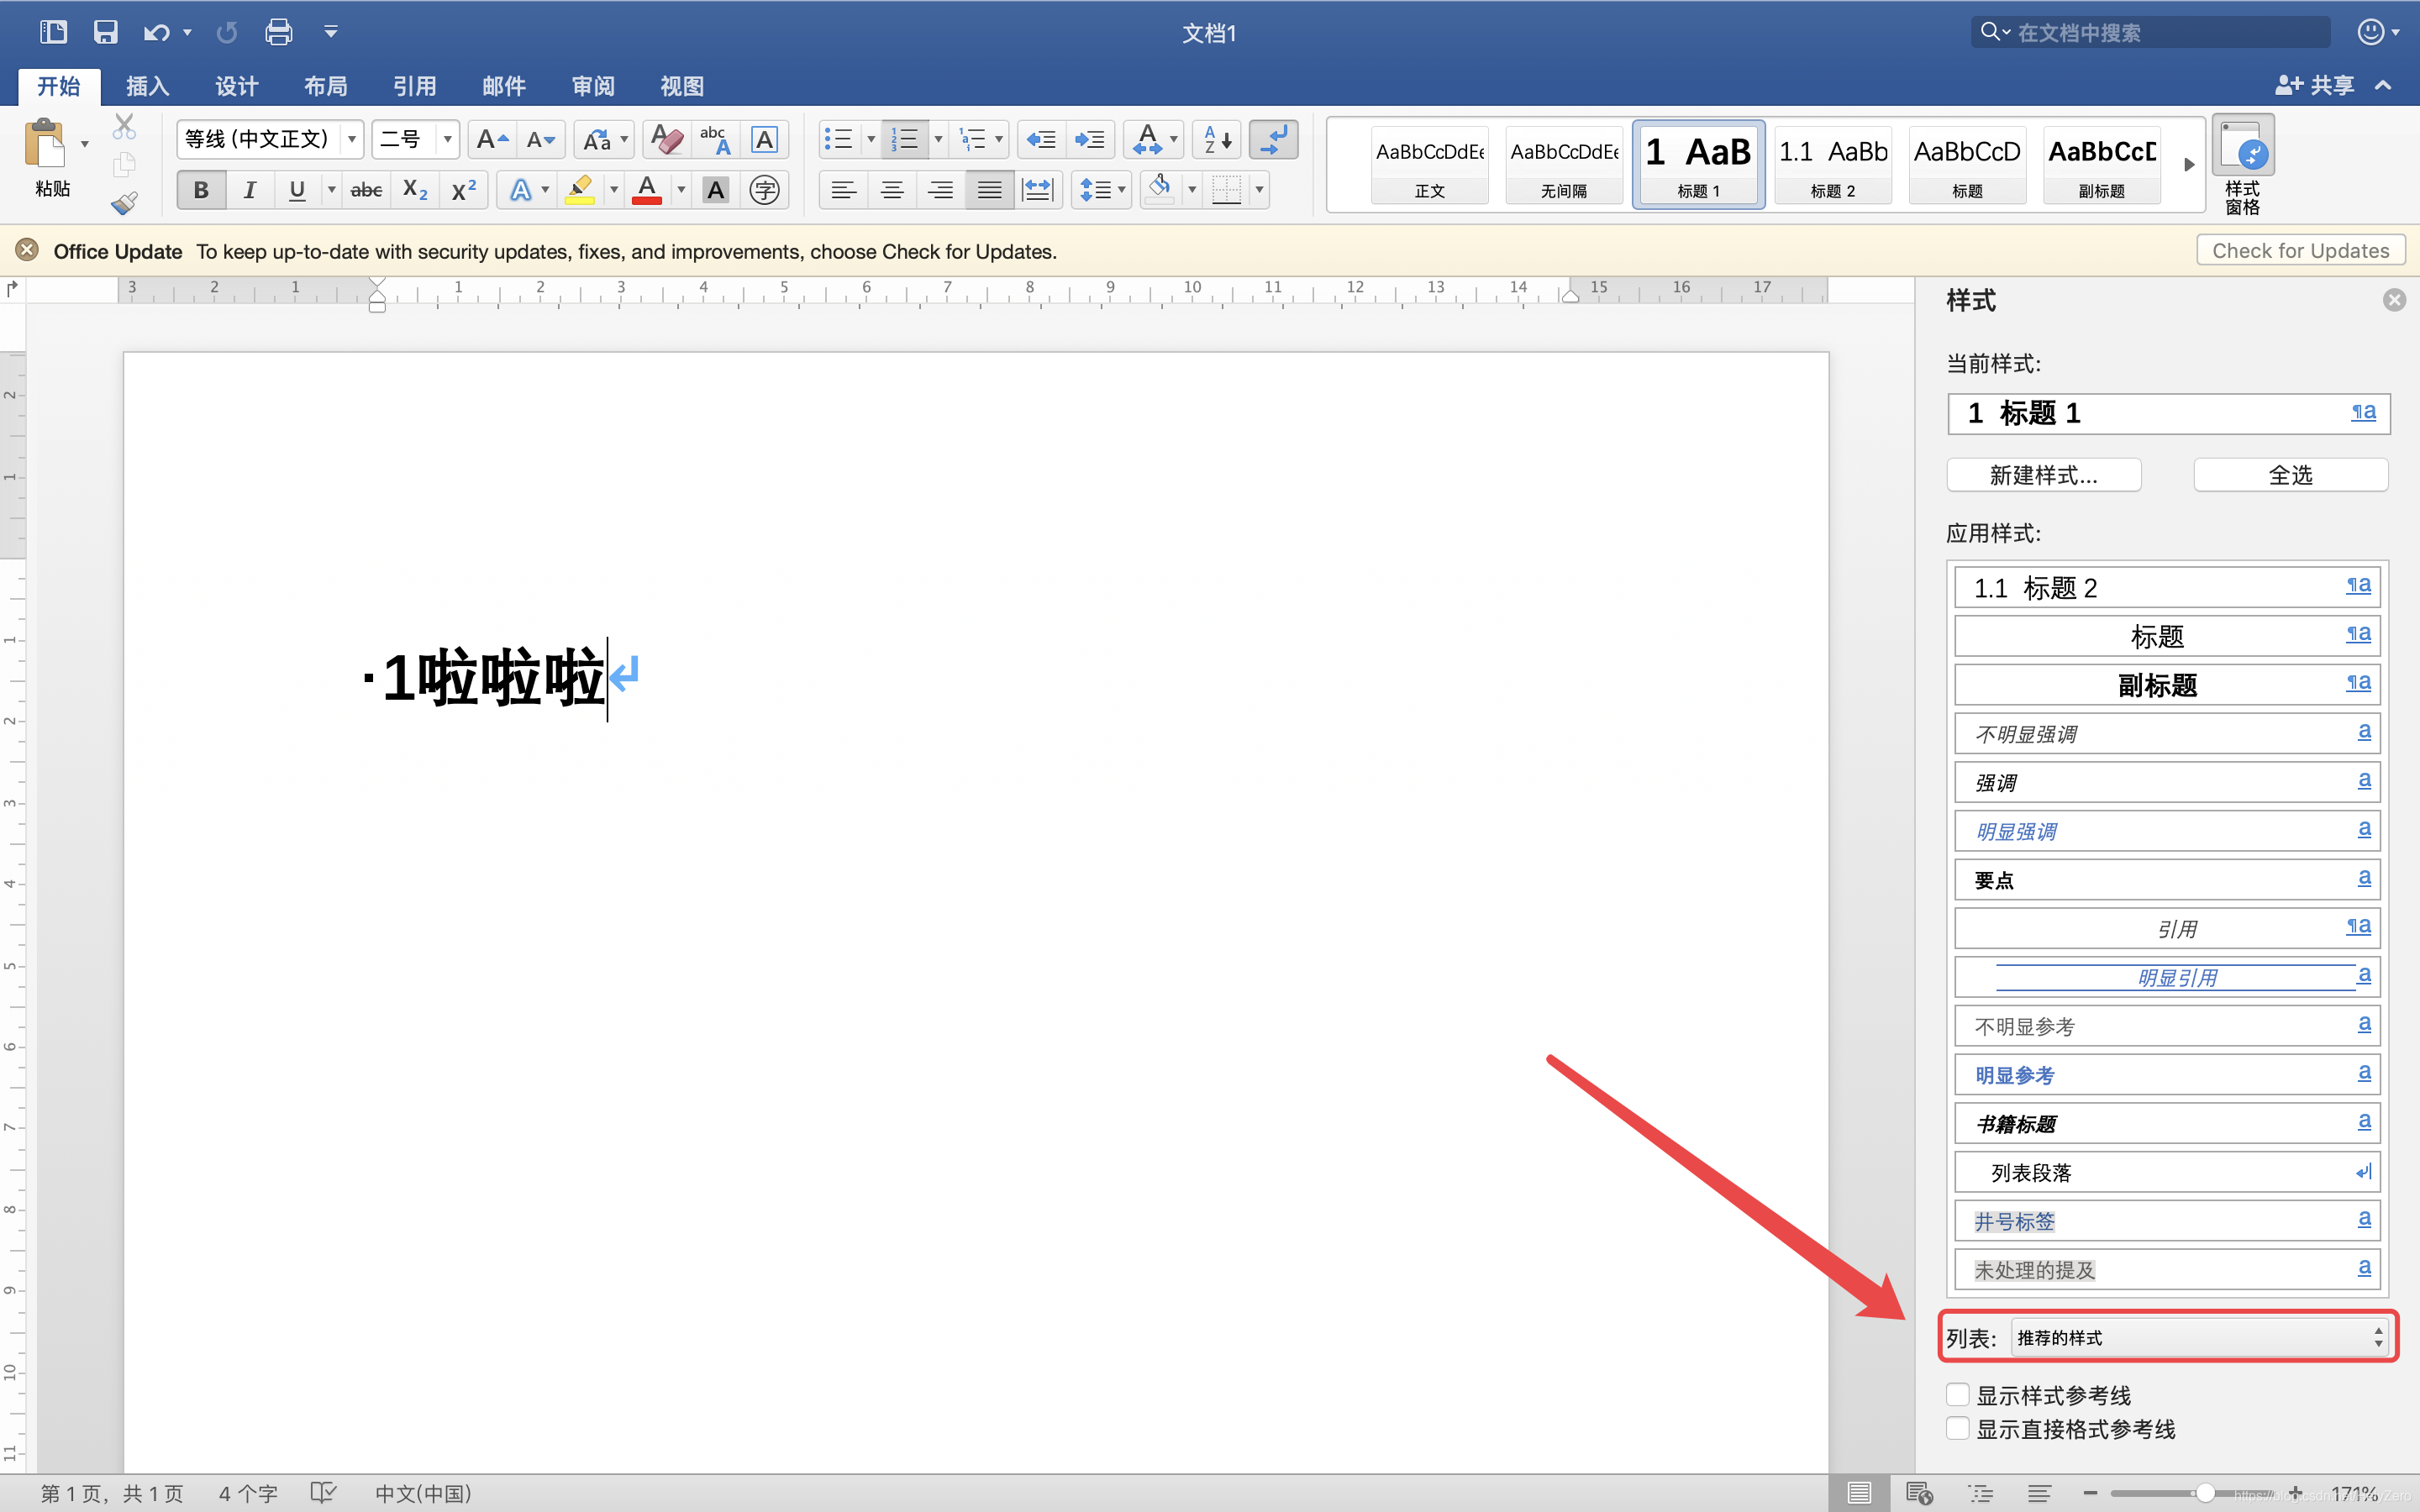Click the 新建样式... button
Image resolution: width=2420 pixels, height=1512 pixels.
click(x=2043, y=475)
